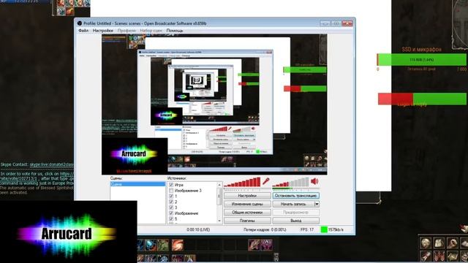
Task: Click the OBS logo in the title bar
Action: click(x=80, y=23)
